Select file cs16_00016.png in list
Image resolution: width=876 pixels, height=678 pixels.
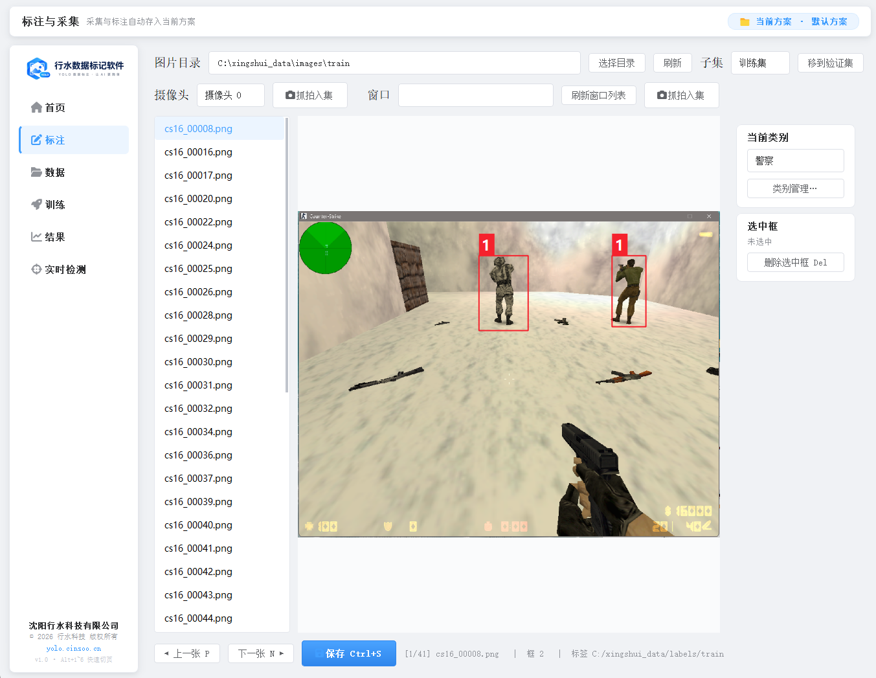tap(219, 152)
